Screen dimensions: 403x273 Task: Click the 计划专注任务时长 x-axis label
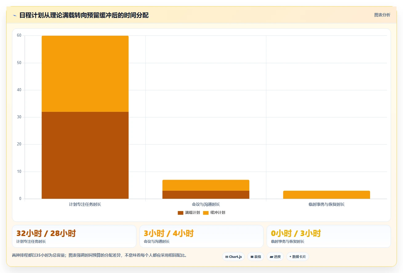tap(85, 204)
